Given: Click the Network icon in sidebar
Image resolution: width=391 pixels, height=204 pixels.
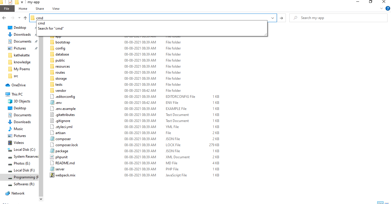Looking at the screenshot, I should (x=8, y=193).
